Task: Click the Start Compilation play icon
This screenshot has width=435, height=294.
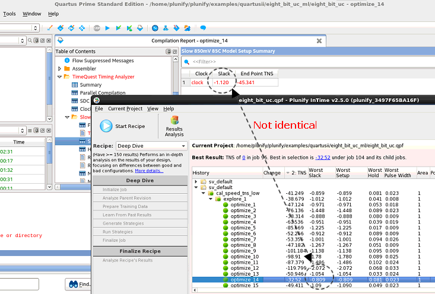Action: [107, 28]
